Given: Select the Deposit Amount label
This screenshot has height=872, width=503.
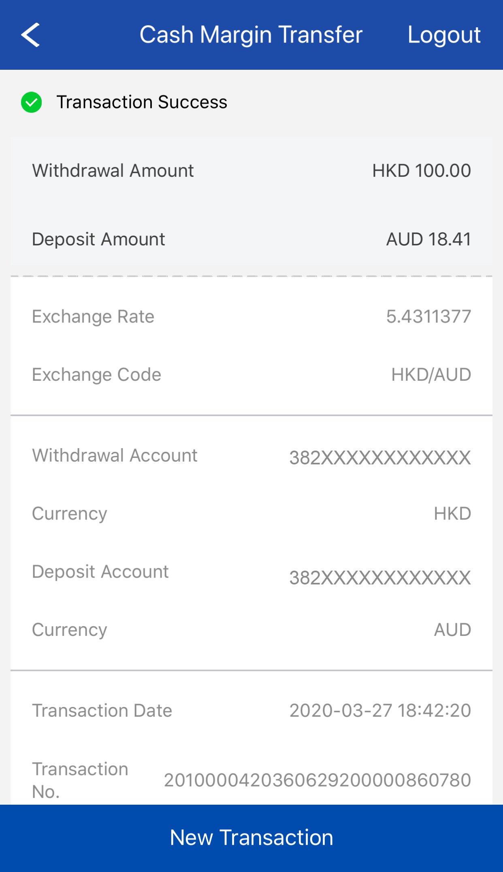Looking at the screenshot, I should click(98, 239).
